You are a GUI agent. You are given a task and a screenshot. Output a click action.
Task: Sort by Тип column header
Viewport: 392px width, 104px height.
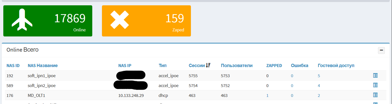point(162,66)
